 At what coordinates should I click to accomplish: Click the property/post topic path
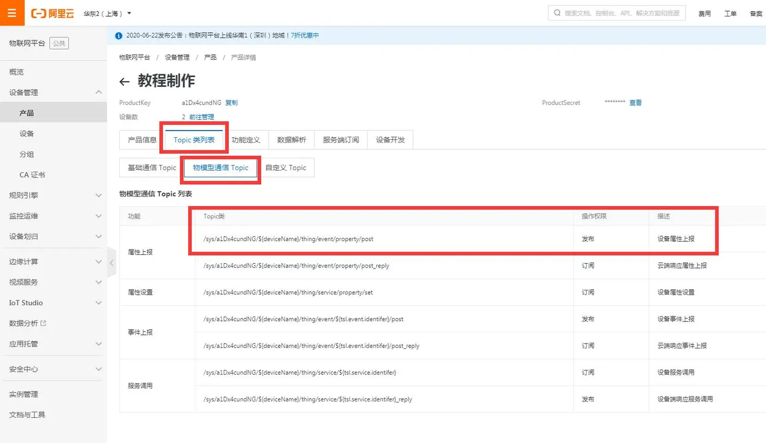point(288,239)
